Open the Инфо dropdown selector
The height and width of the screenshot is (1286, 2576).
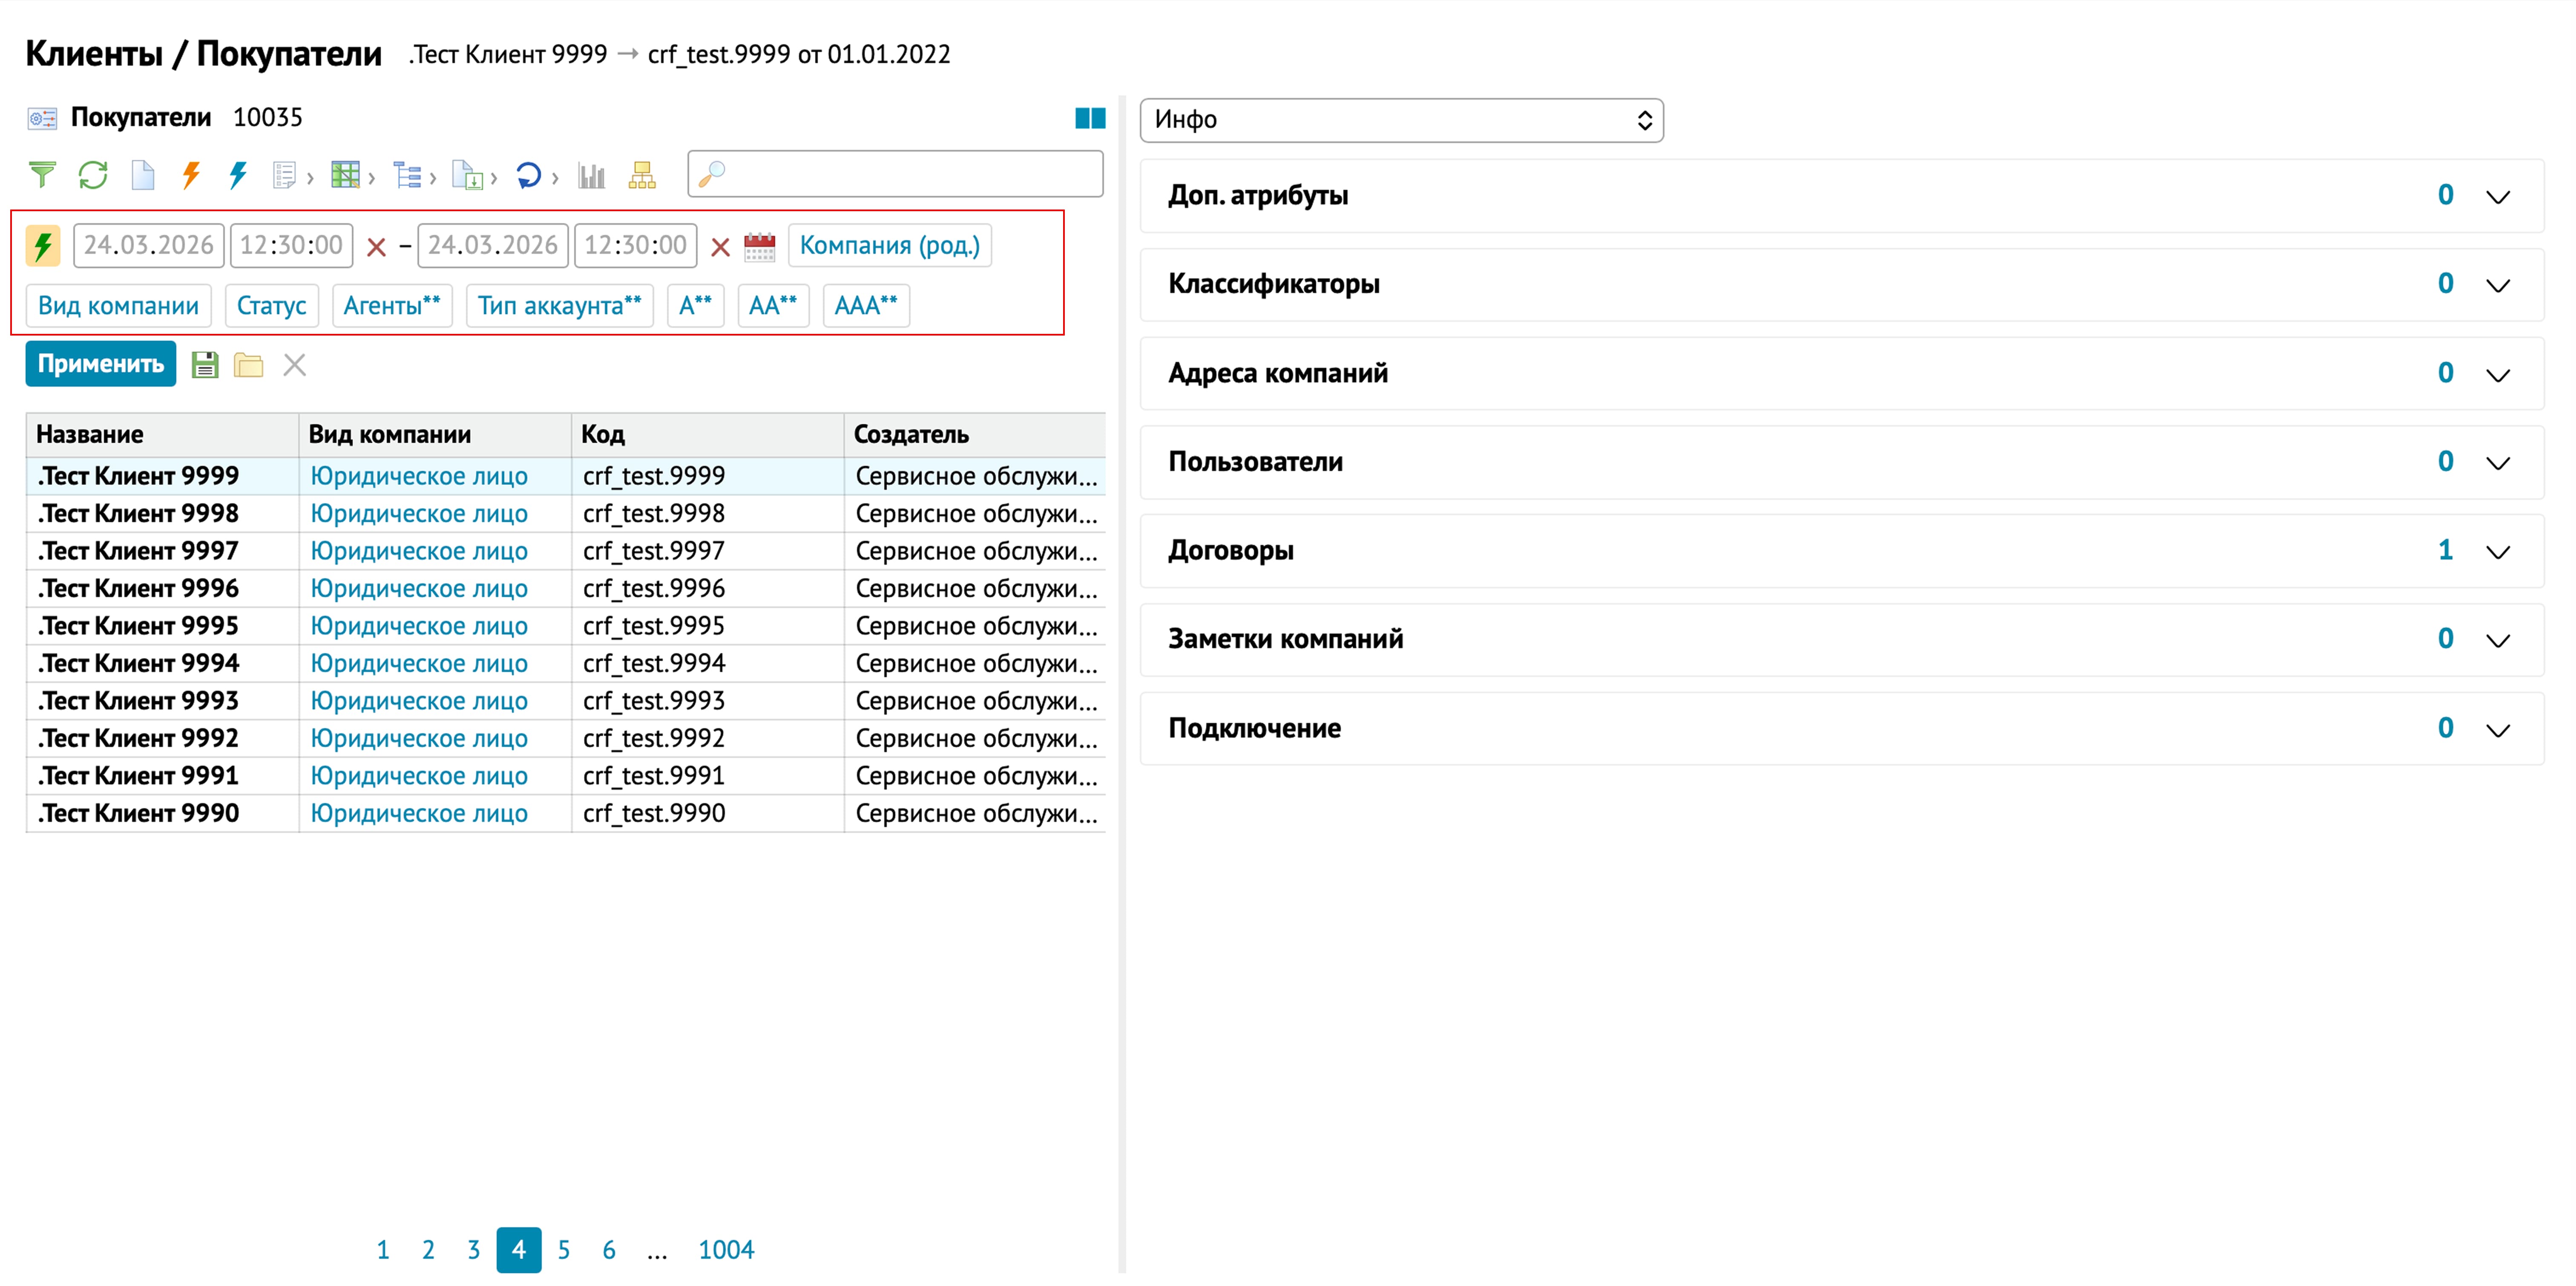point(1400,120)
